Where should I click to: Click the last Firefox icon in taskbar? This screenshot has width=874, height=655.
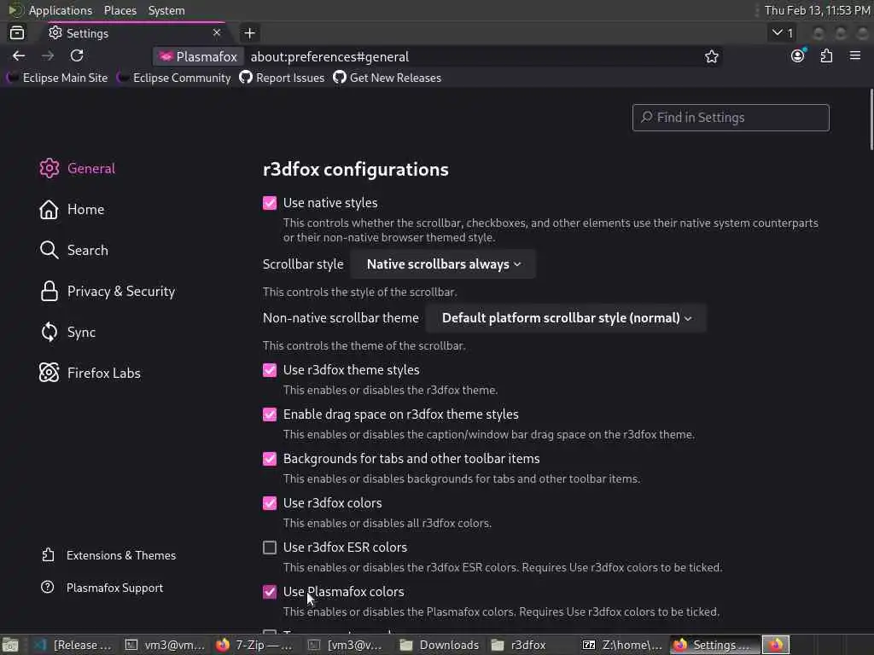tap(776, 645)
